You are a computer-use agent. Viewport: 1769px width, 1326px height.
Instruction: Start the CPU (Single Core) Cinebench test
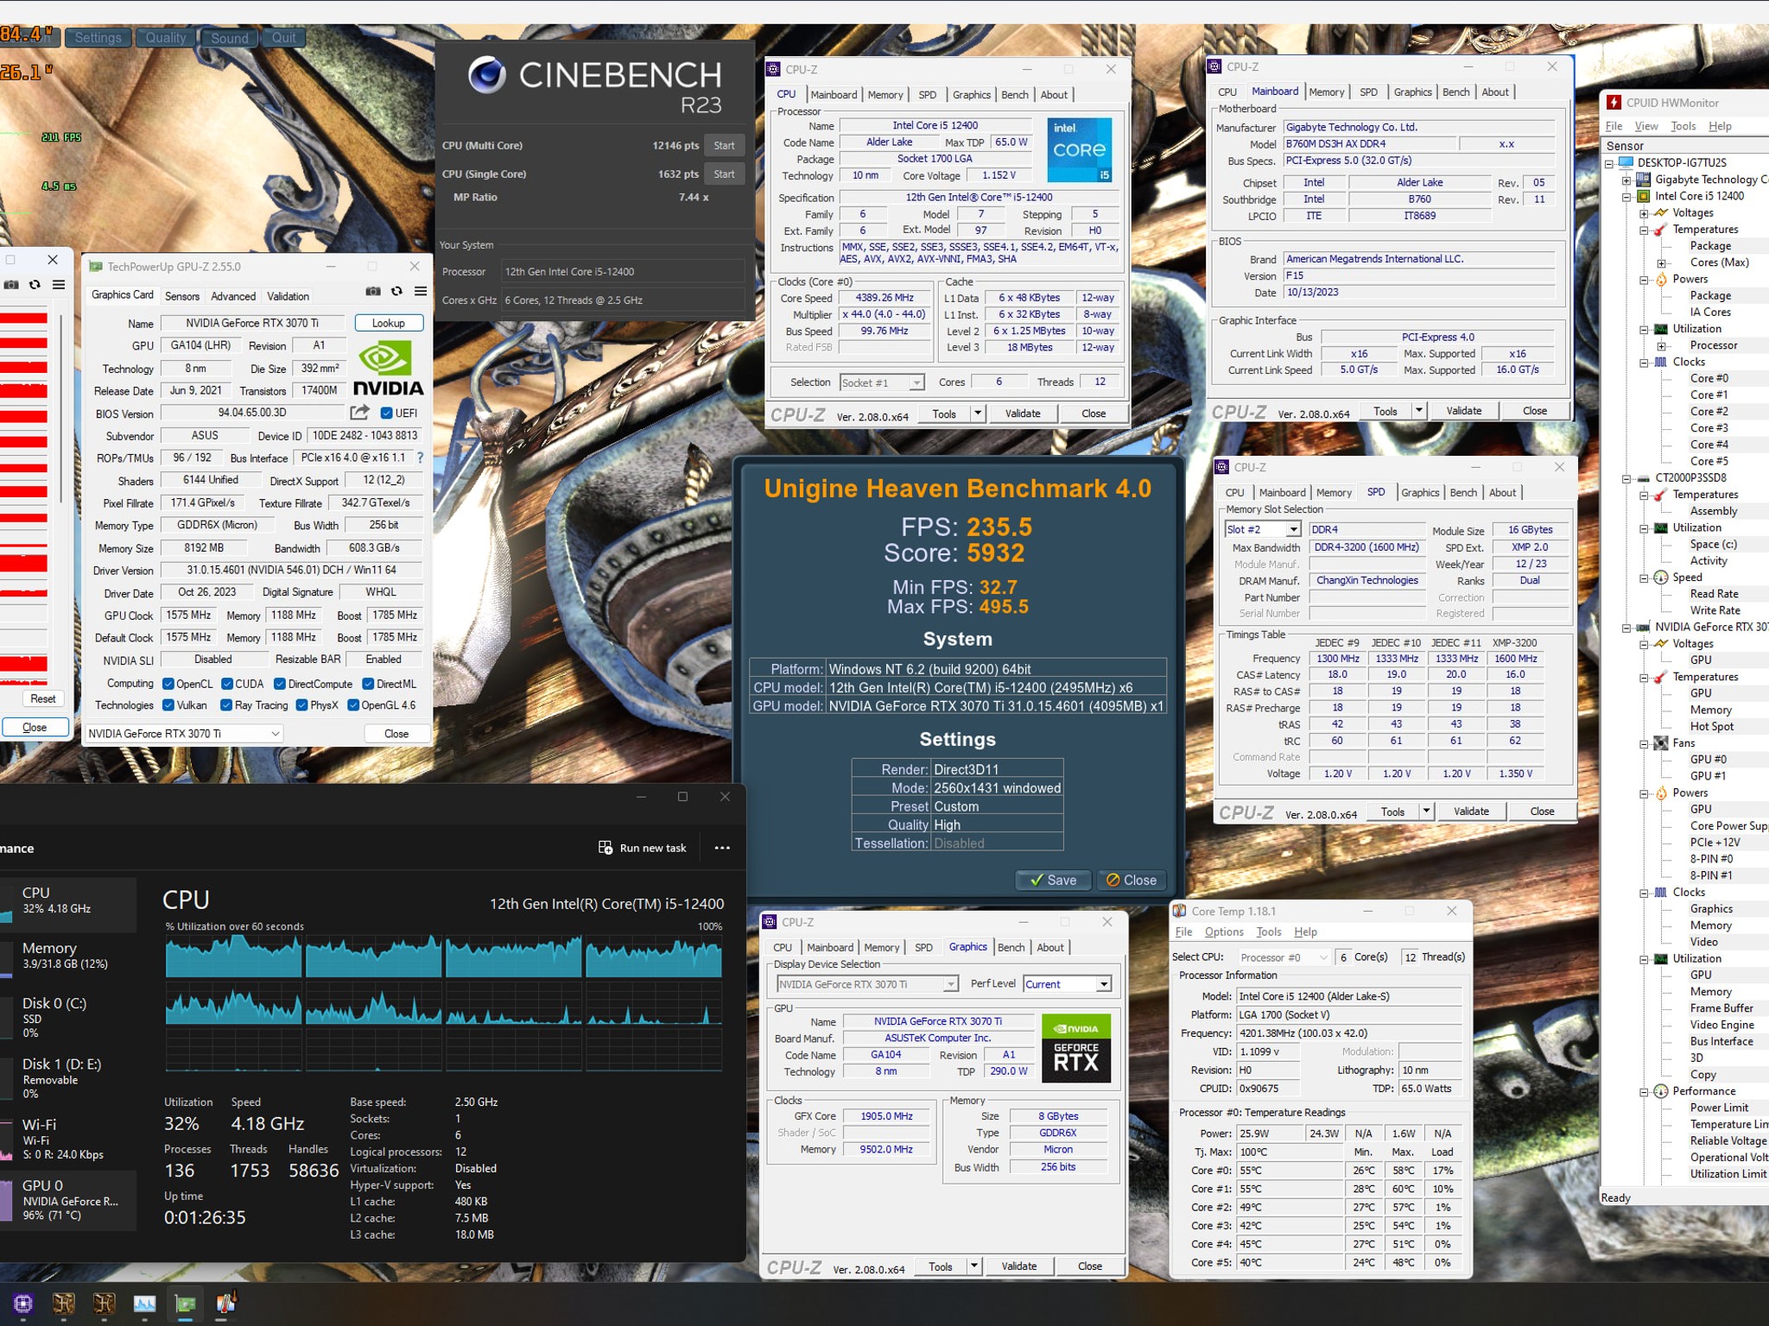point(724,174)
